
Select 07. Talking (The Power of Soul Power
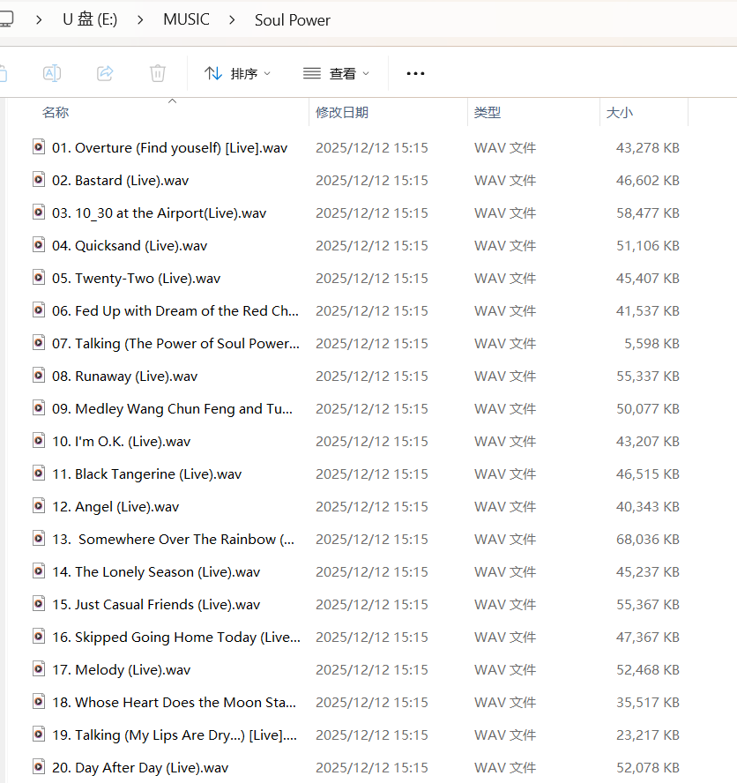(x=175, y=344)
